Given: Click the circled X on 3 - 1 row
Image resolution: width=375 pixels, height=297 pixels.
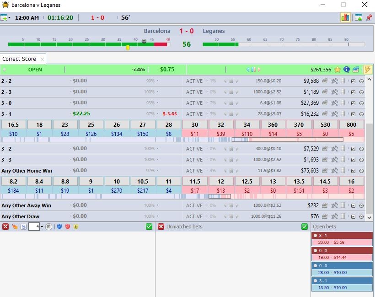Looking at the screenshot, I should click(x=361, y=114).
